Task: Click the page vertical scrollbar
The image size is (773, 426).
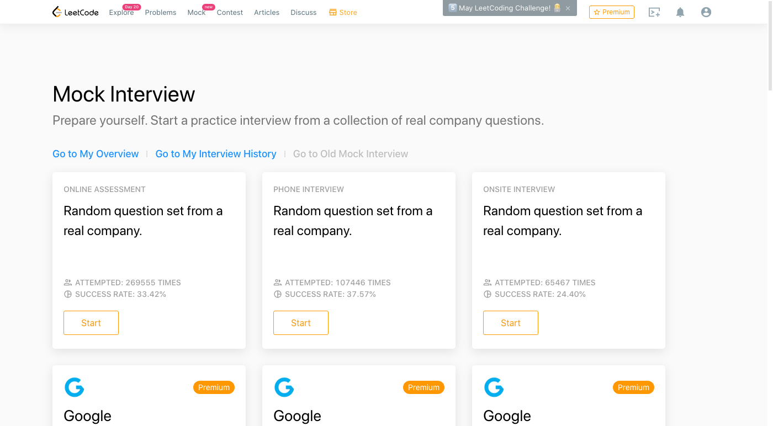Action: [x=770, y=44]
